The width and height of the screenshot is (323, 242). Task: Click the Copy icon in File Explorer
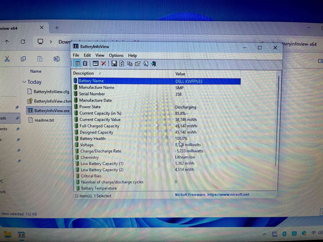[23, 59]
